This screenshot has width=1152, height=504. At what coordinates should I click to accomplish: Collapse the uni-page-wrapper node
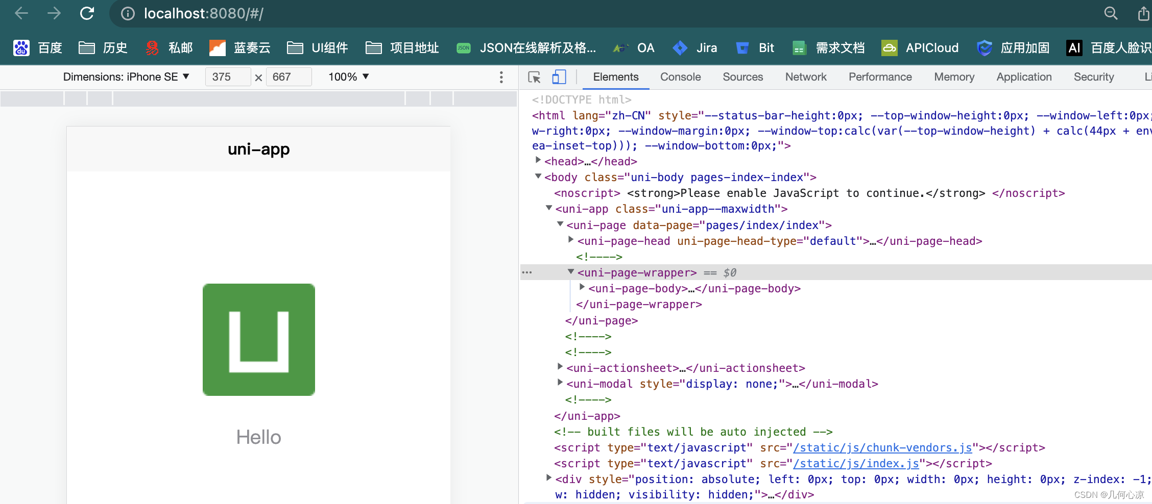571,271
